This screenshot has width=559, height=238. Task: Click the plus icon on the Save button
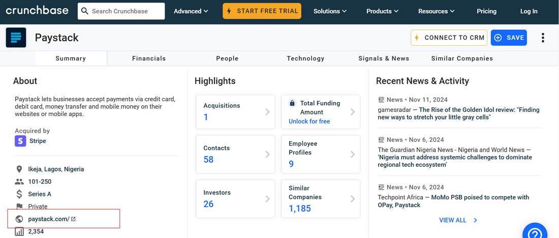pyautogui.click(x=498, y=38)
